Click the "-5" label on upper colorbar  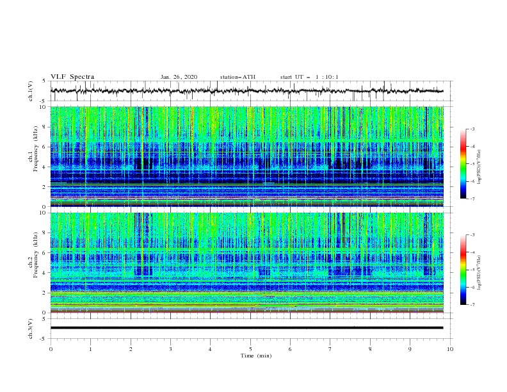pos(472,164)
